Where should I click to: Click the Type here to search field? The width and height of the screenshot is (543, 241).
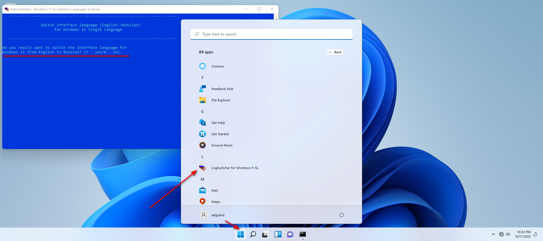(x=271, y=34)
